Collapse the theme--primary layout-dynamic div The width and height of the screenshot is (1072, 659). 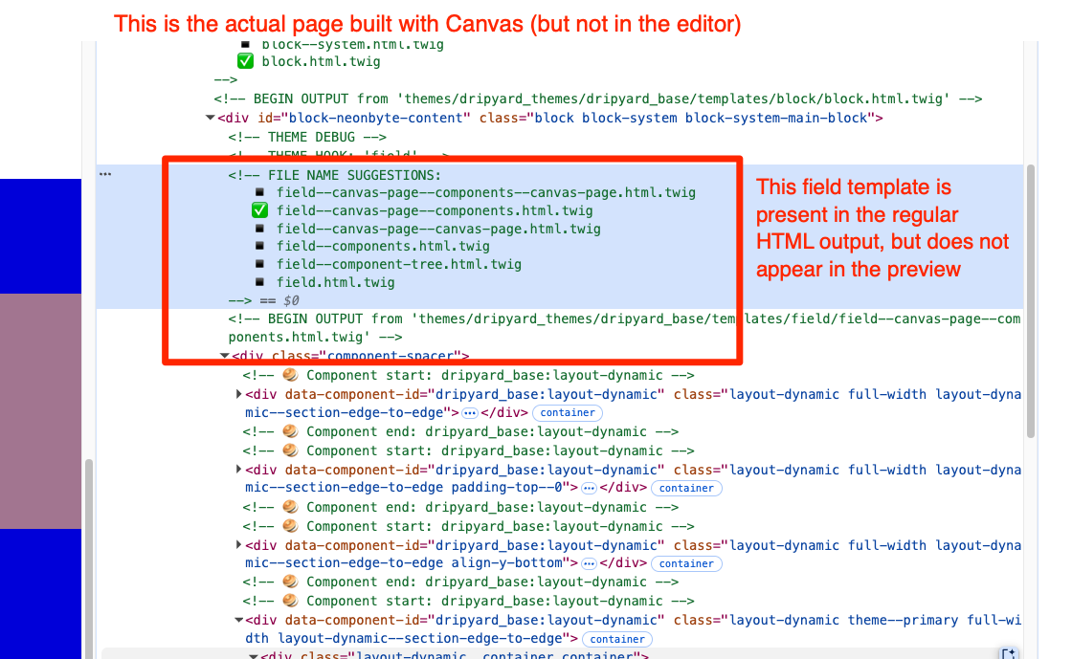point(238,620)
